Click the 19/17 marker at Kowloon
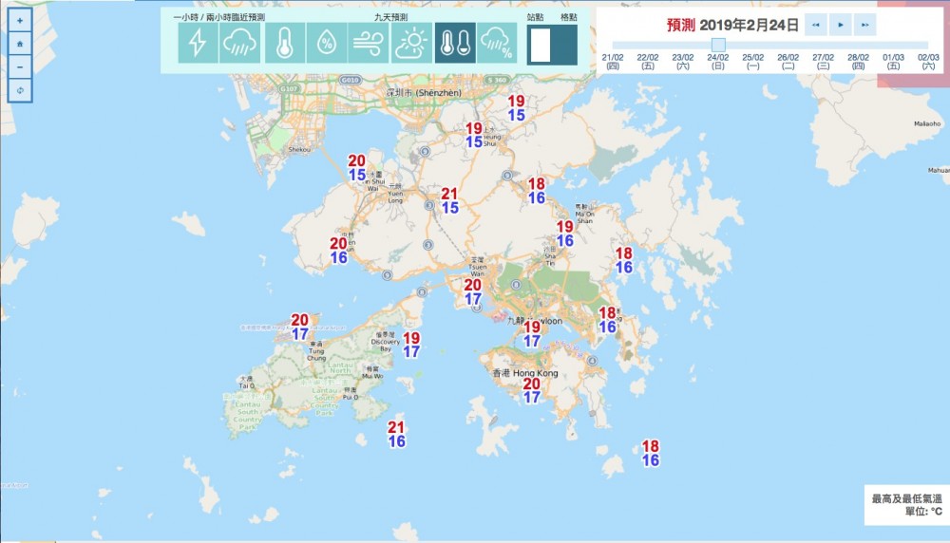950x543 pixels. click(x=532, y=334)
